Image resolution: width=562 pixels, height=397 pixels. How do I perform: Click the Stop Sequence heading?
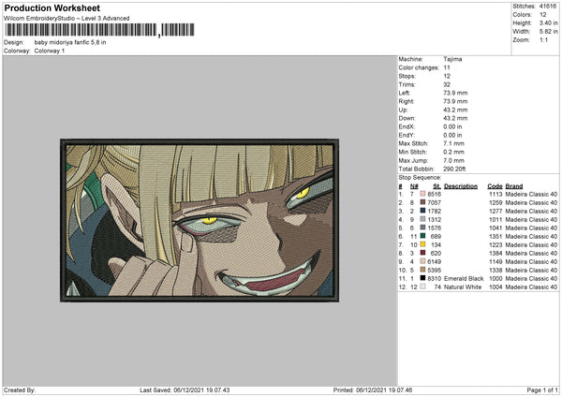pyautogui.click(x=420, y=178)
